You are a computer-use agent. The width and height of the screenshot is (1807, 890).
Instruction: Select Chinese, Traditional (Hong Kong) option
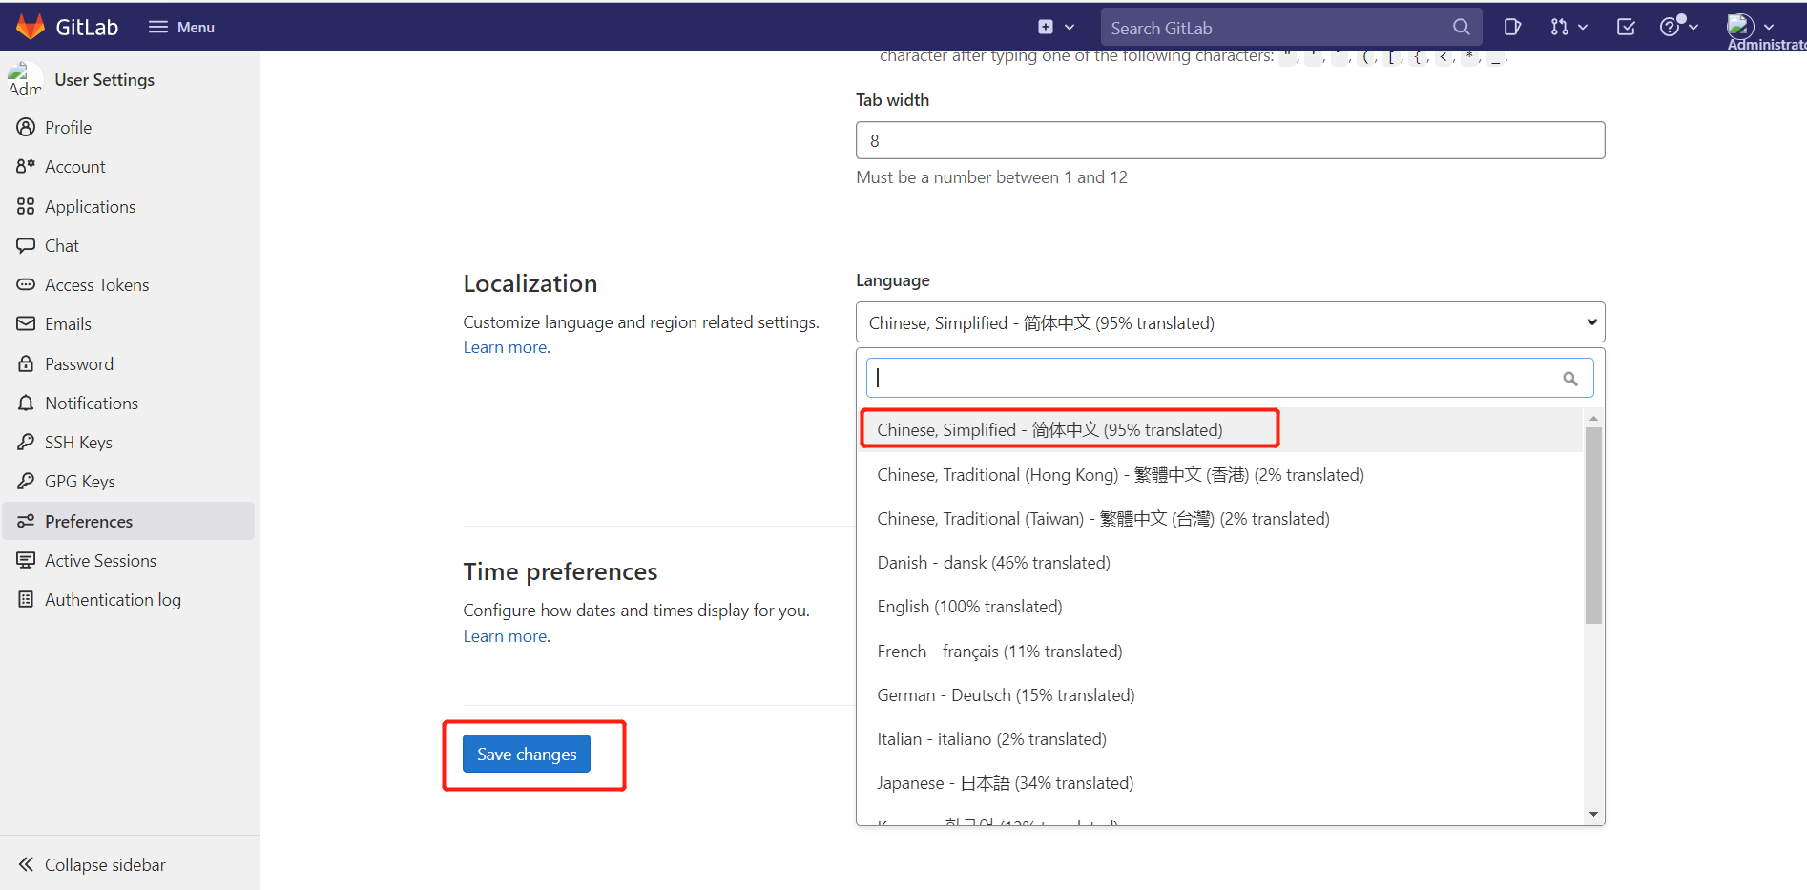tap(1220, 474)
